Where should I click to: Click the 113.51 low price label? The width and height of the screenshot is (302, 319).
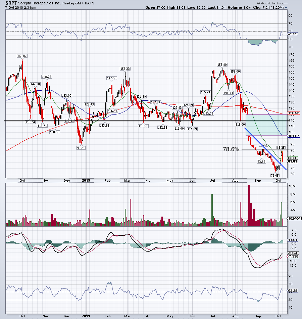coord(143,126)
